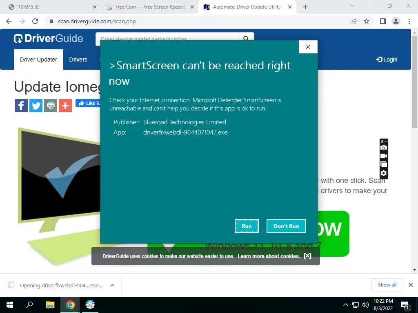
Task: Open network status tray icon
Action: click(356, 305)
